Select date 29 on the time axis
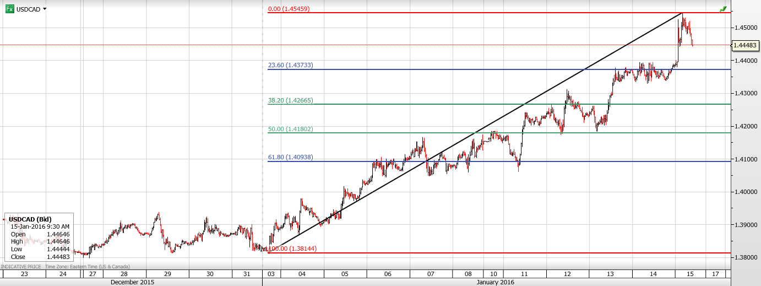This screenshot has width=761, height=286. [x=167, y=273]
